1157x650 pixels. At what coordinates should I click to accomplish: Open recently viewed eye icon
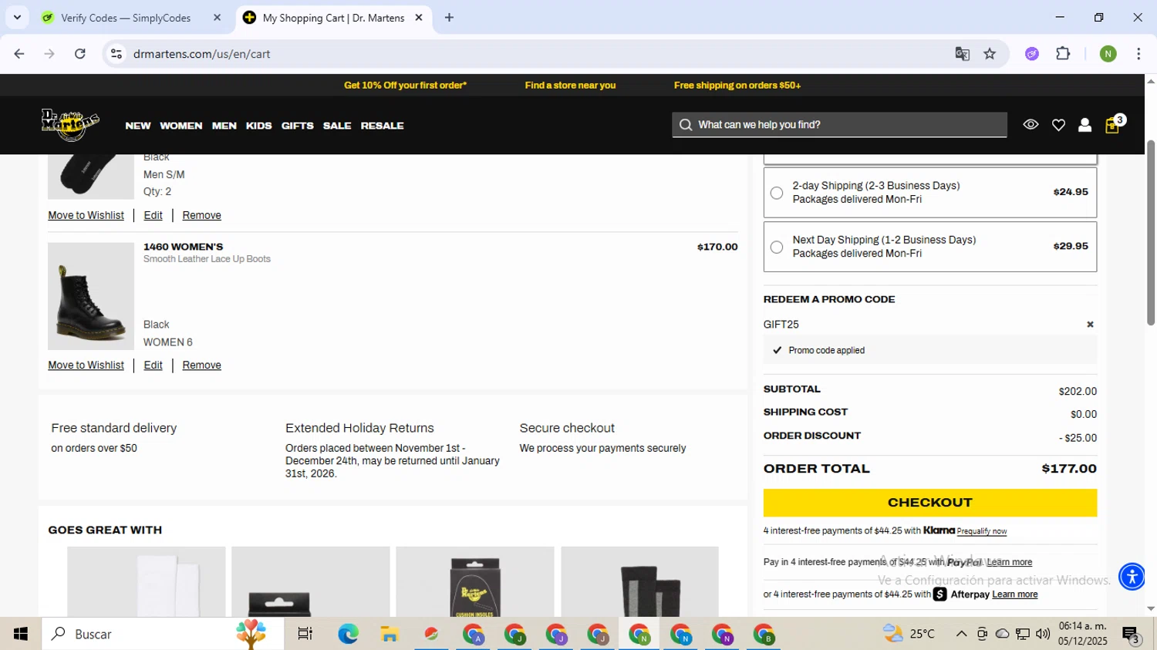point(1031,124)
